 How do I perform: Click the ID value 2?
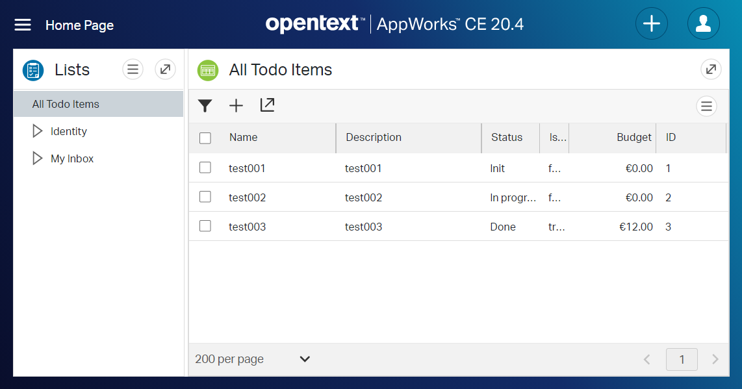tap(668, 198)
